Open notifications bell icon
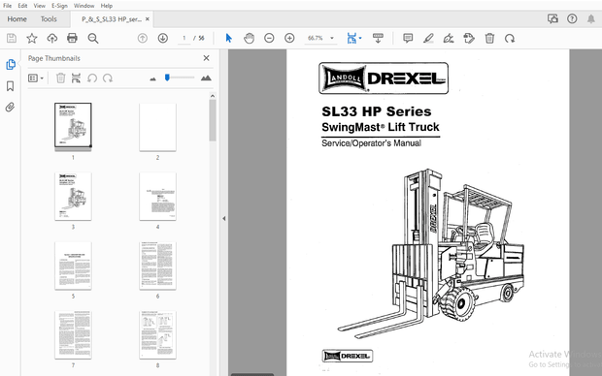 coord(591,18)
